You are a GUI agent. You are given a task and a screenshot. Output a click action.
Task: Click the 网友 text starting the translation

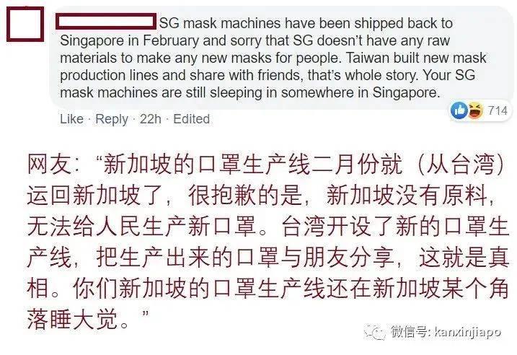click(x=50, y=164)
